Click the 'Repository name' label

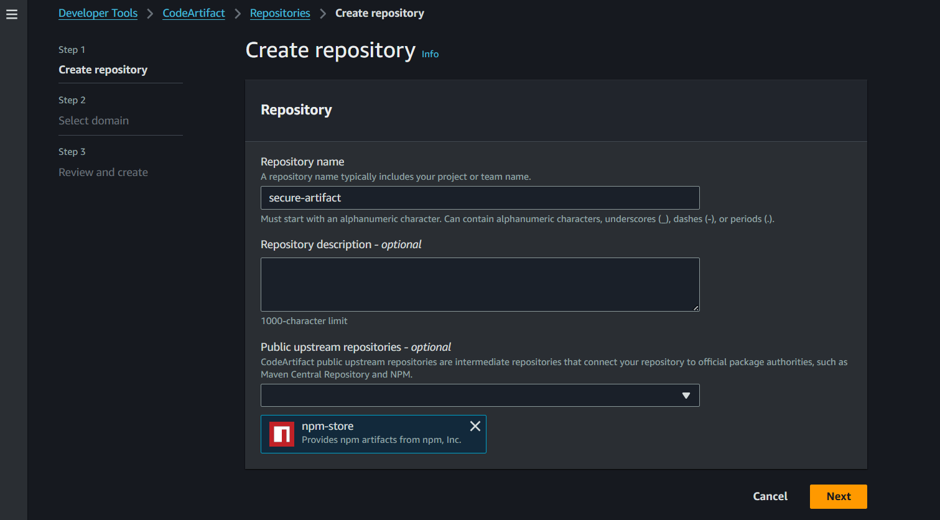(302, 162)
